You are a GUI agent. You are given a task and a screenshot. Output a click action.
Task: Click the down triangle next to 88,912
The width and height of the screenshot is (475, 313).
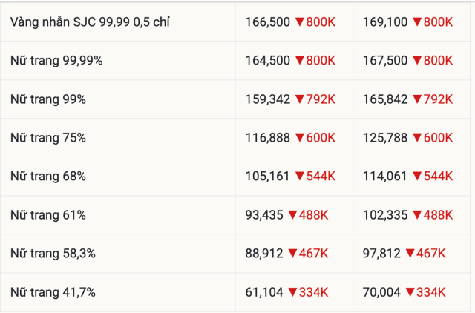point(293,254)
